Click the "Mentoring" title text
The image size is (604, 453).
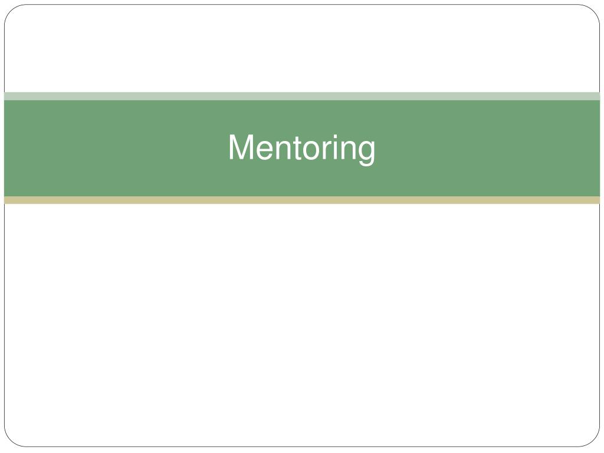tap(302, 150)
